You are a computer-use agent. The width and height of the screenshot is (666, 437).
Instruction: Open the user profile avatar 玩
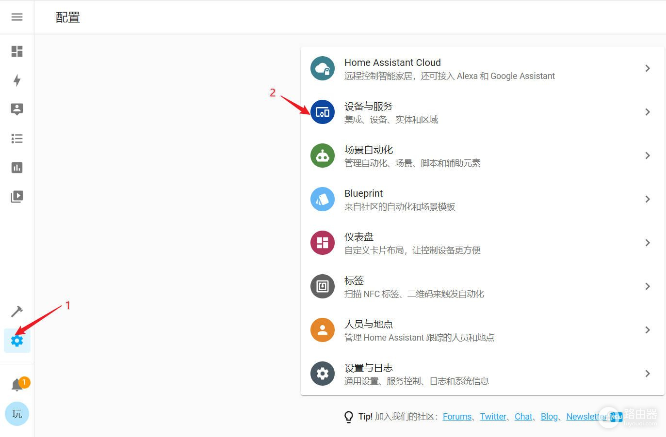[x=17, y=414]
